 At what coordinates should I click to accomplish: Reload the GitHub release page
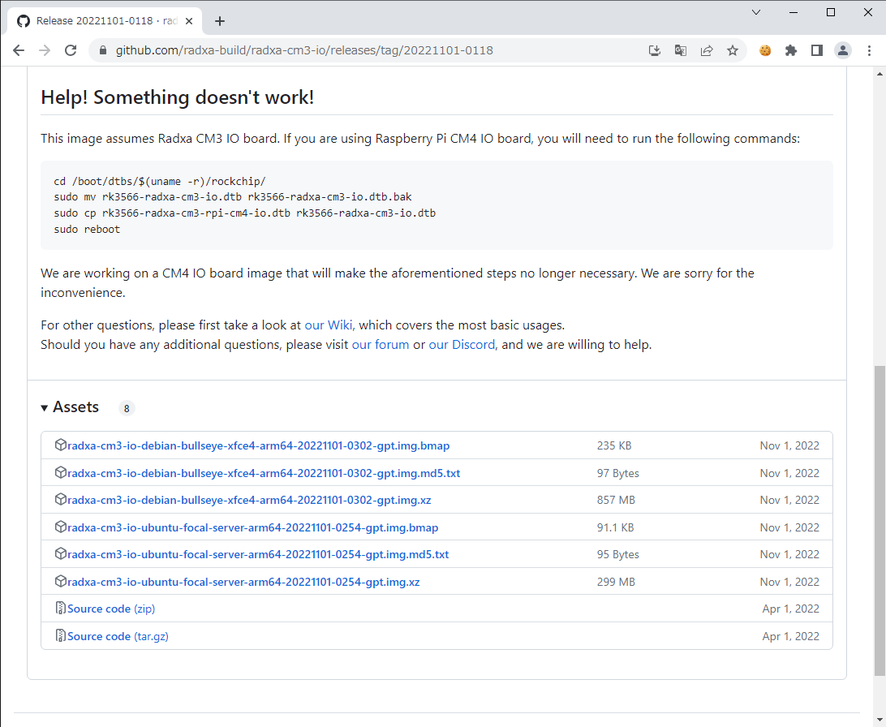[x=71, y=50]
